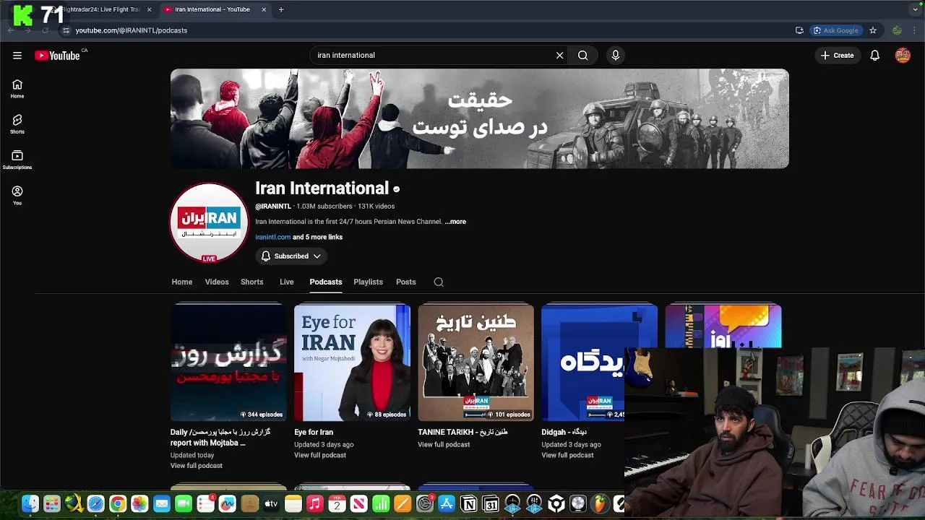Open the tab search chevron in Chrome
The height and width of the screenshot is (520, 925).
click(x=915, y=9)
